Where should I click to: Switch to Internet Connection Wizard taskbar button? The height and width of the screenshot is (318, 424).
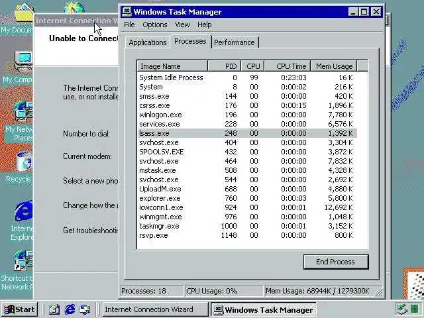coord(156,309)
